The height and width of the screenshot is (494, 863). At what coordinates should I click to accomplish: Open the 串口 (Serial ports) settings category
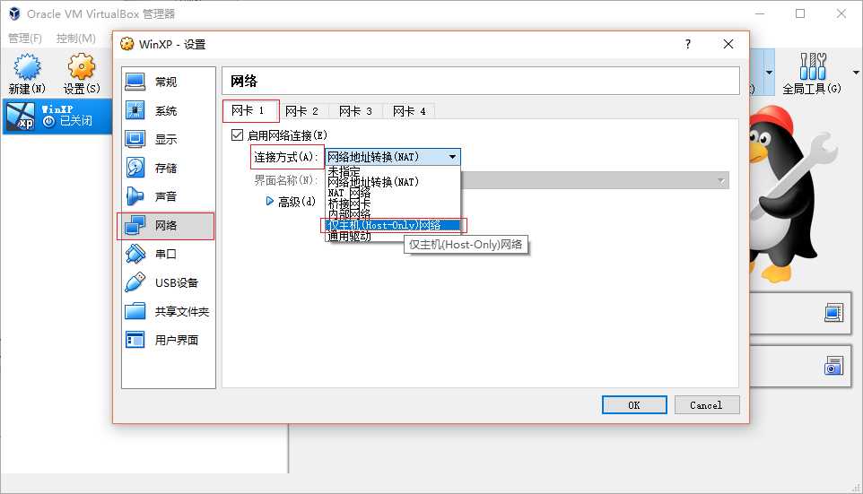click(168, 254)
